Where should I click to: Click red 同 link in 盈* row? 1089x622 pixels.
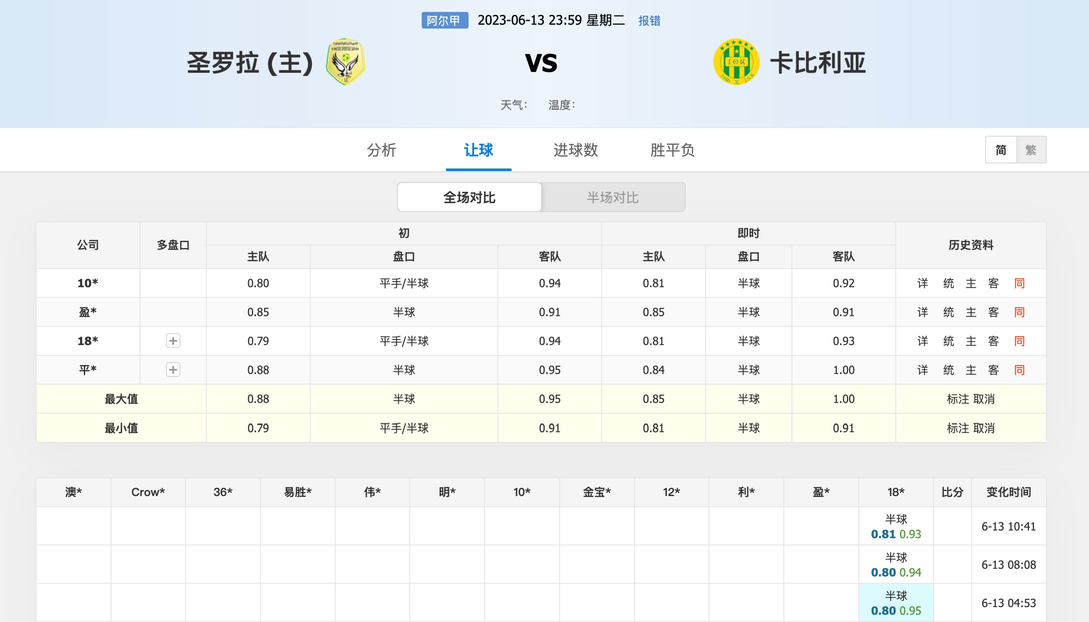point(1019,312)
